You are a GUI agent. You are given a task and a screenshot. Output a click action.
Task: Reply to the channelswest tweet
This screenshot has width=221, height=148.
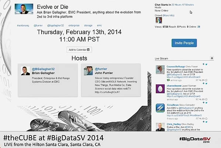pyautogui.click(x=200, y=100)
